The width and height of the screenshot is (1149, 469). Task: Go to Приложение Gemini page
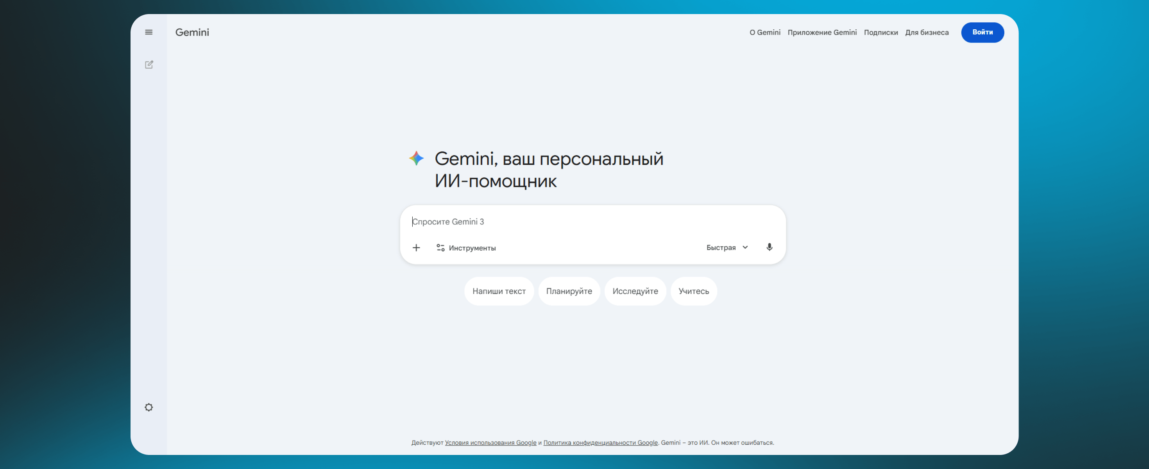coord(821,32)
